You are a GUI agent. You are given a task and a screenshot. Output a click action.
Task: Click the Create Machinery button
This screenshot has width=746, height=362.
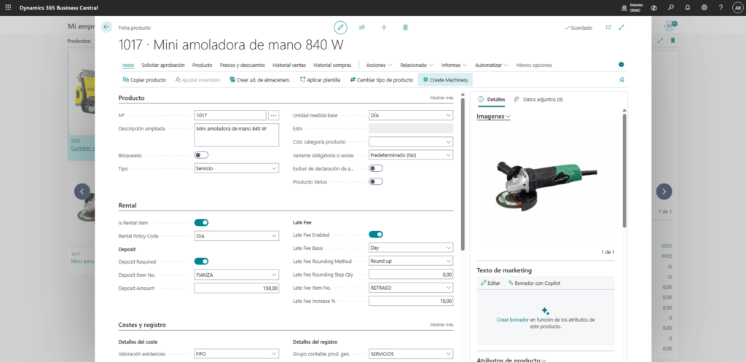point(444,79)
